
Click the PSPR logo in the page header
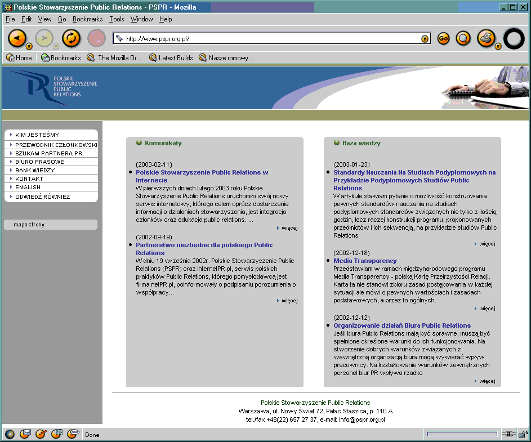pos(54,87)
